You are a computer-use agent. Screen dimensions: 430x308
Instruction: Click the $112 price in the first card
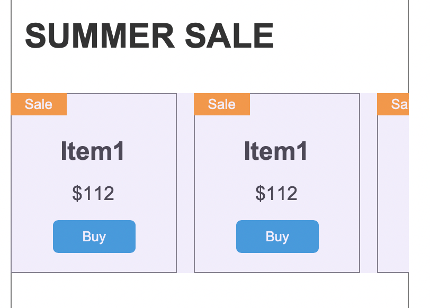click(93, 194)
